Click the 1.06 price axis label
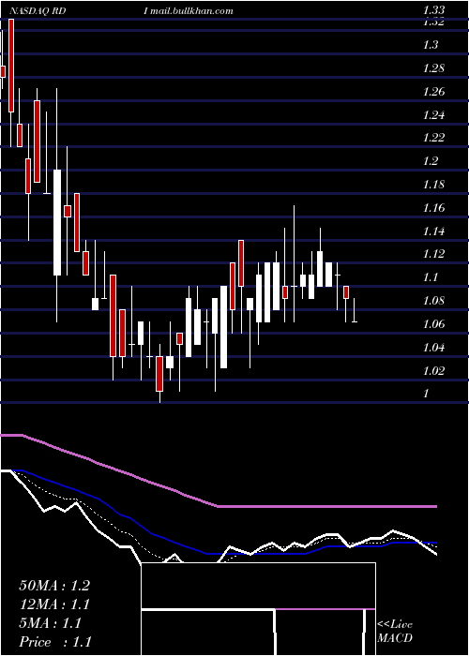Image resolution: width=469 pixels, height=656 pixels. pos(433,324)
